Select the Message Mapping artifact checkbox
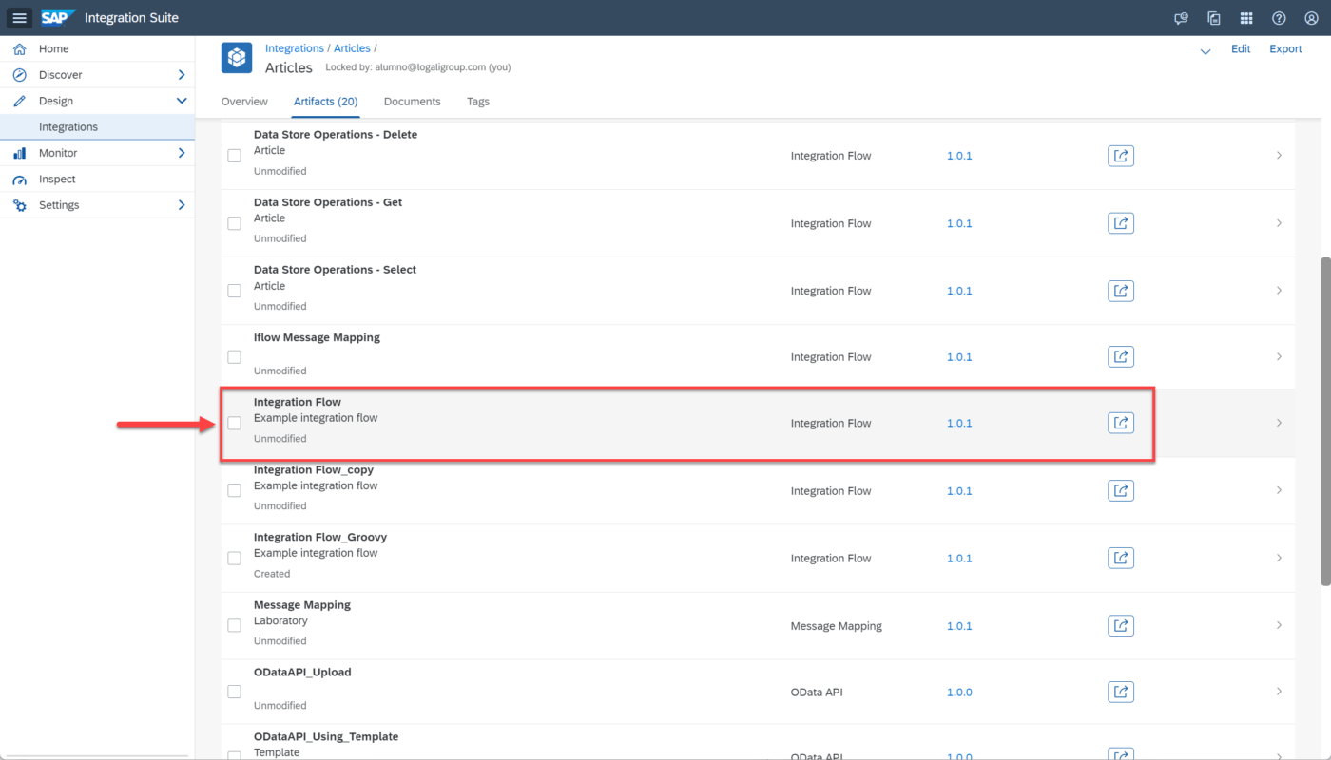 pos(234,626)
